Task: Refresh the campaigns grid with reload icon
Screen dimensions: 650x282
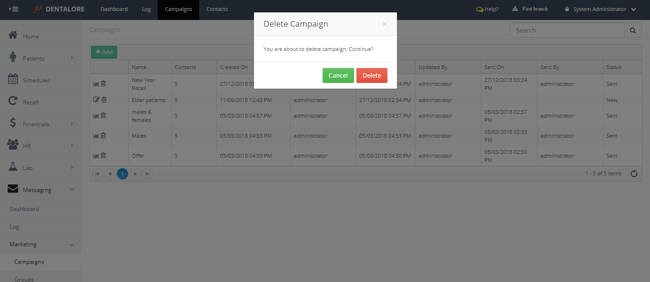Action: point(634,174)
